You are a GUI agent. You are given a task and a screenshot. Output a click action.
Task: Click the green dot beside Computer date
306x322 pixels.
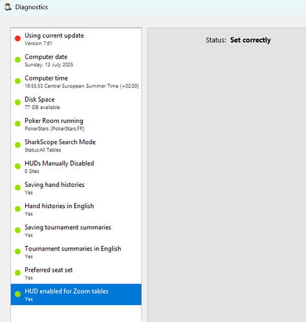coord(17,60)
